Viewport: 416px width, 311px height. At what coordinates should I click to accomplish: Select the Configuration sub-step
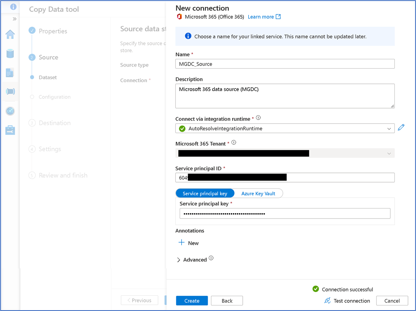(55, 97)
